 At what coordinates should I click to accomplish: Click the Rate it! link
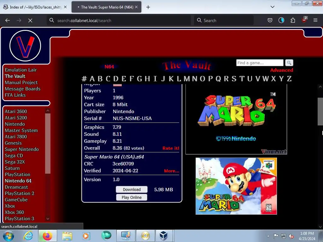[x=171, y=148]
